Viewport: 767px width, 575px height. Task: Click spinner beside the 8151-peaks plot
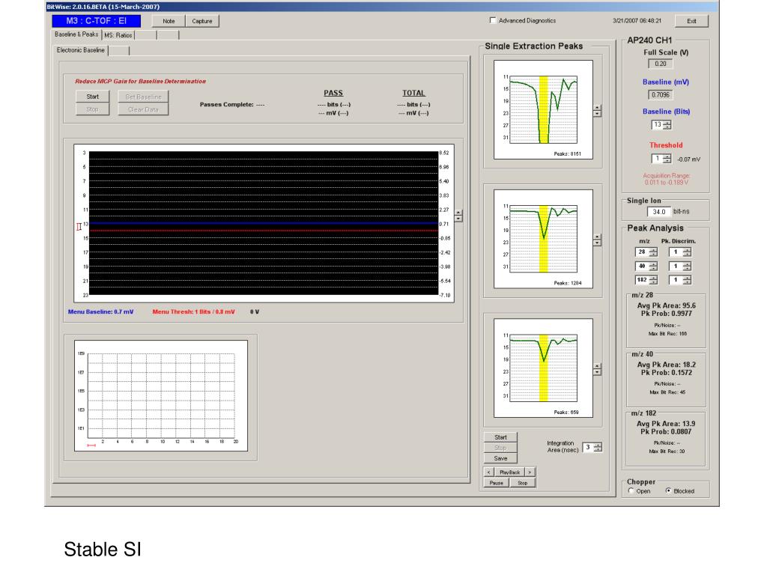(597, 111)
